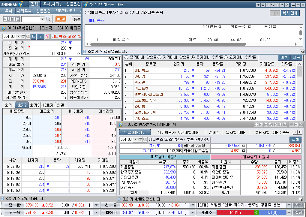Screen dimensions: 306x217
Task: Click plus icon in 시황티커 title bar
Action: [x=258, y=5]
